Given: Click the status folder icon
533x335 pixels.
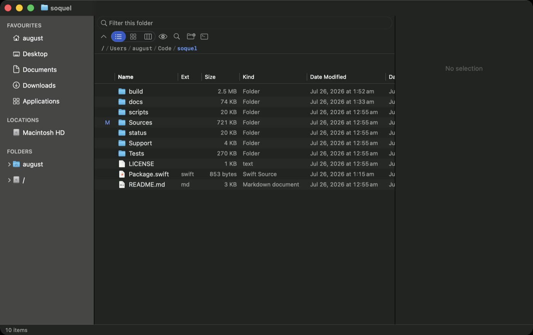Looking at the screenshot, I should tap(122, 133).
